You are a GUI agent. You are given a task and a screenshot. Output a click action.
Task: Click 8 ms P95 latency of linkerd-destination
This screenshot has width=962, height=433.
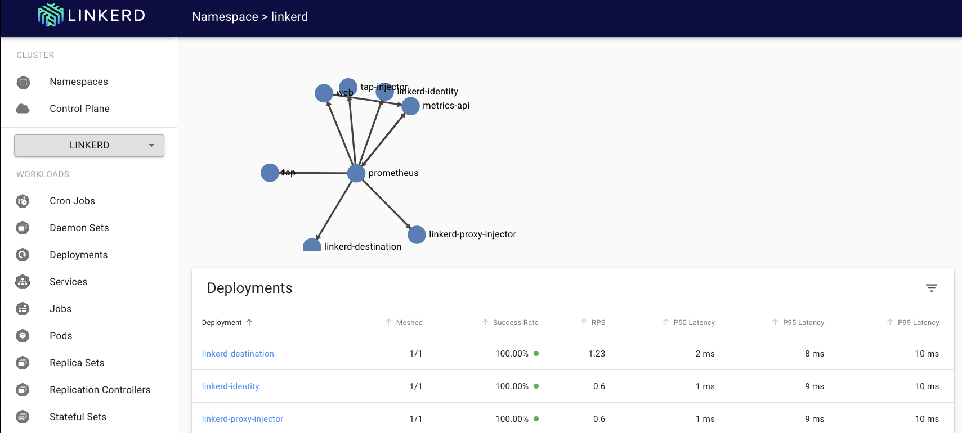click(815, 354)
